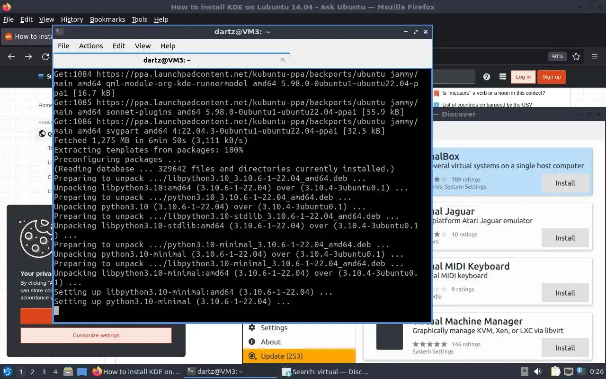Open Update (253) in Discover sidebar
The image size is (606, 379).
tap(299, 356)
